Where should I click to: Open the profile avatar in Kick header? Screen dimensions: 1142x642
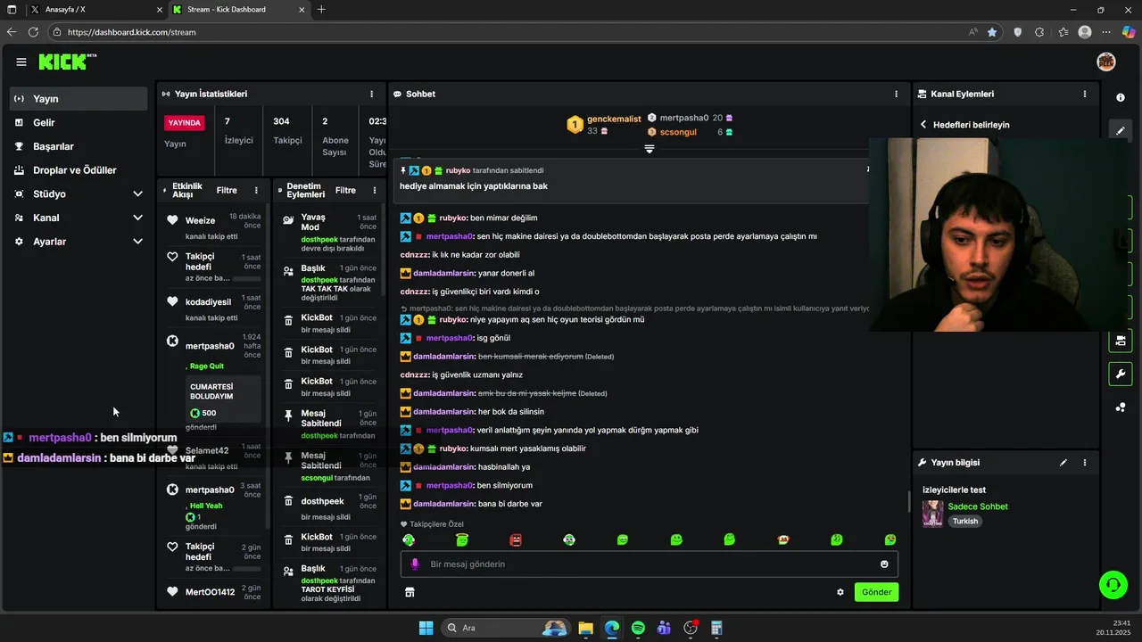tap(1106, 62)
